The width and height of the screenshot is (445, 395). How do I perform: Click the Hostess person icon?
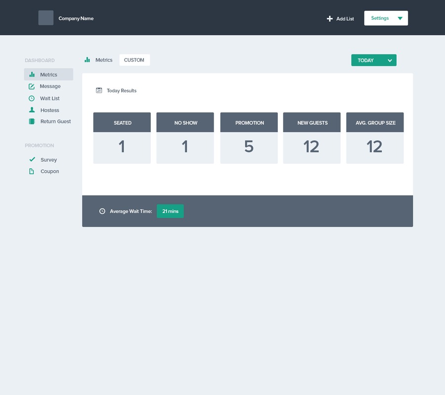click(x=32, y=110)
